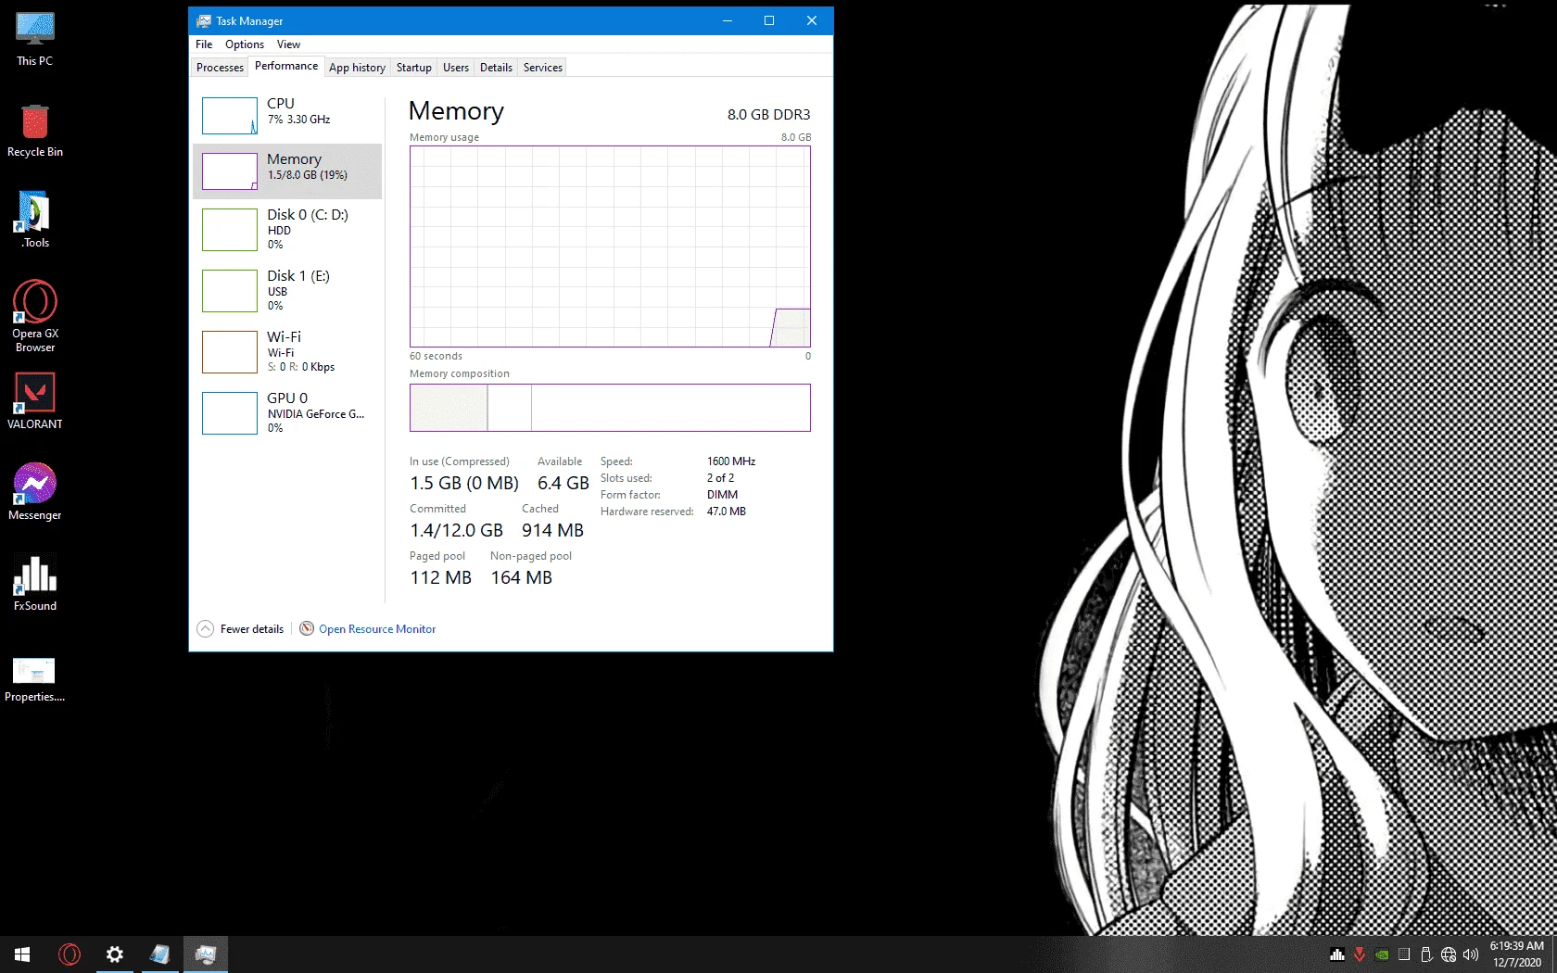Click the DIMM form factor value
The width and height of the screenshot is (1557, 973).
(722, 495)
